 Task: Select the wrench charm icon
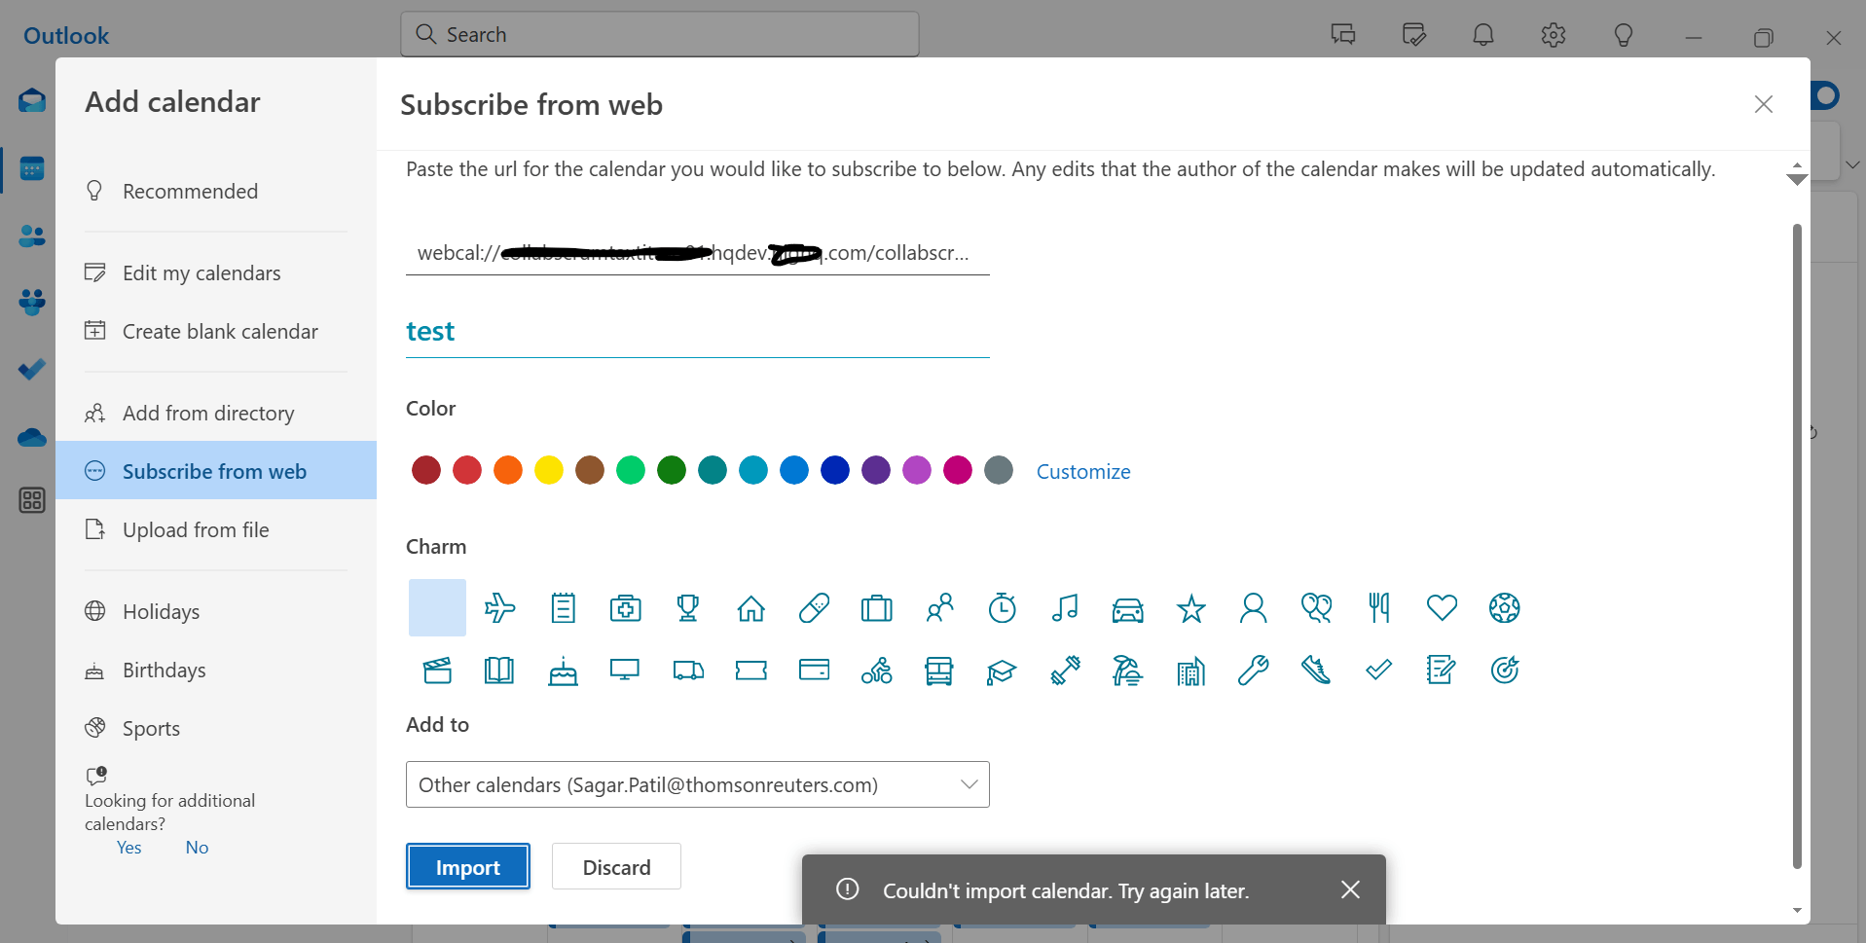(x=1253, y=671)
